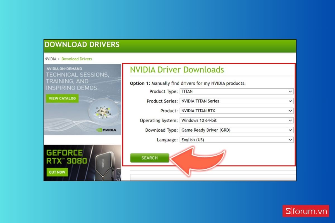
Task: Click the DOWNLOAD DRIVERS page title
Action: click(x=82, y=45)
